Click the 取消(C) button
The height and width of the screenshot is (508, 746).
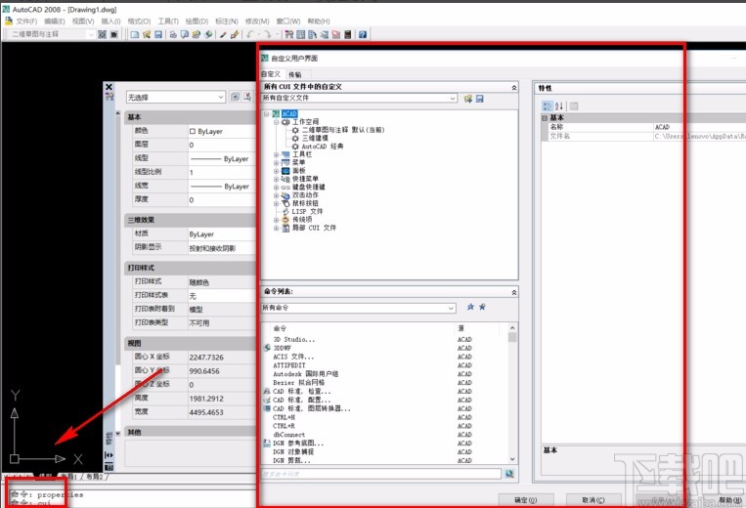pos(593,500)
